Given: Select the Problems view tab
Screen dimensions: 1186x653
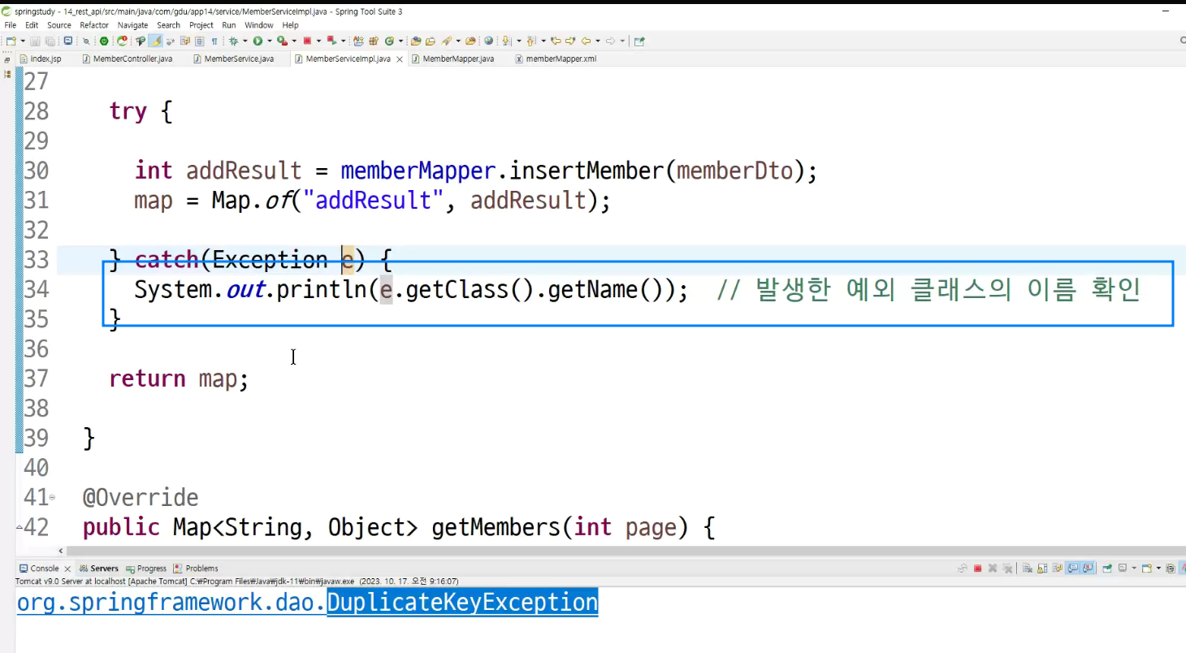Looking at the screenshot, I should 196,569.
